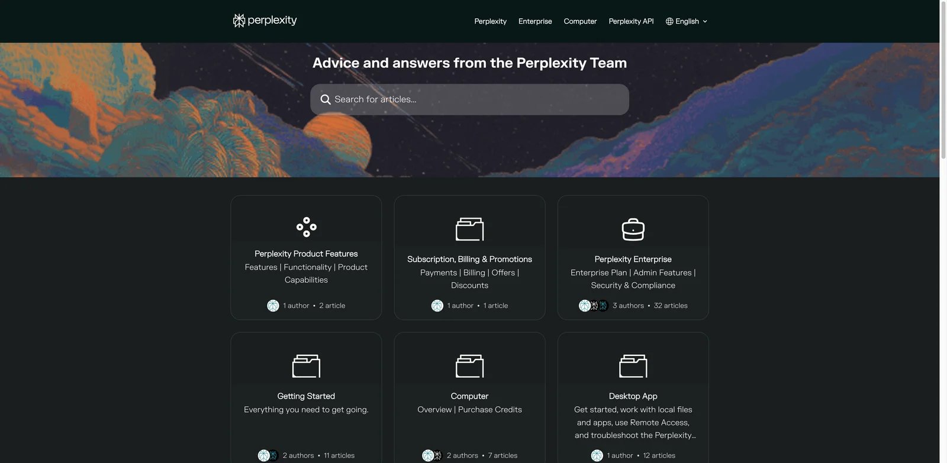Viewport: 947px width, 463px height.
Task: Click the chevron next to English
Action: (705, 21)
